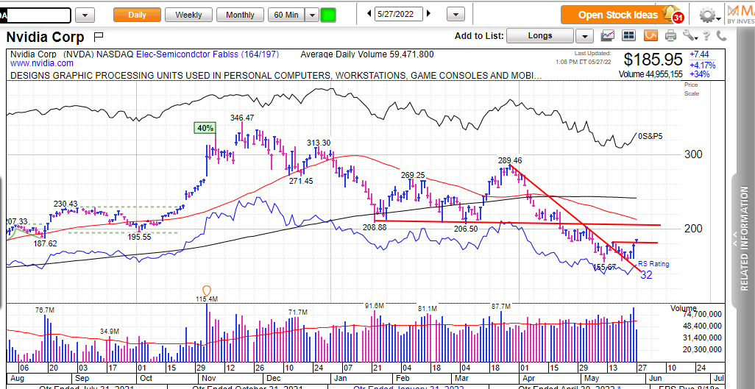Click the +34% volume change value
Image resolution: width=755 pixels, height=389 pixels.
(x=698, y=74)
